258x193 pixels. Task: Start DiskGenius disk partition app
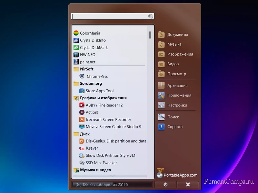coord(115,141)
